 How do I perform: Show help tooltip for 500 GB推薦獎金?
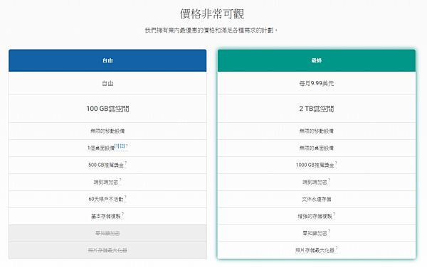[x=125, y=163]
